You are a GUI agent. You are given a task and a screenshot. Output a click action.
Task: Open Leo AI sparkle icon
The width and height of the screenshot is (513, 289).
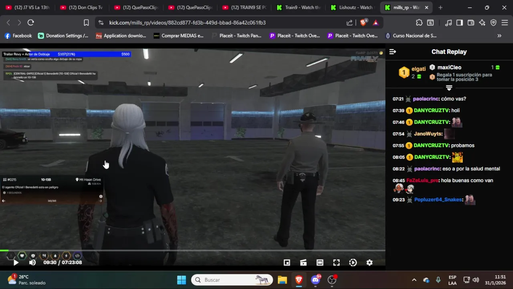tap(482, 22)
